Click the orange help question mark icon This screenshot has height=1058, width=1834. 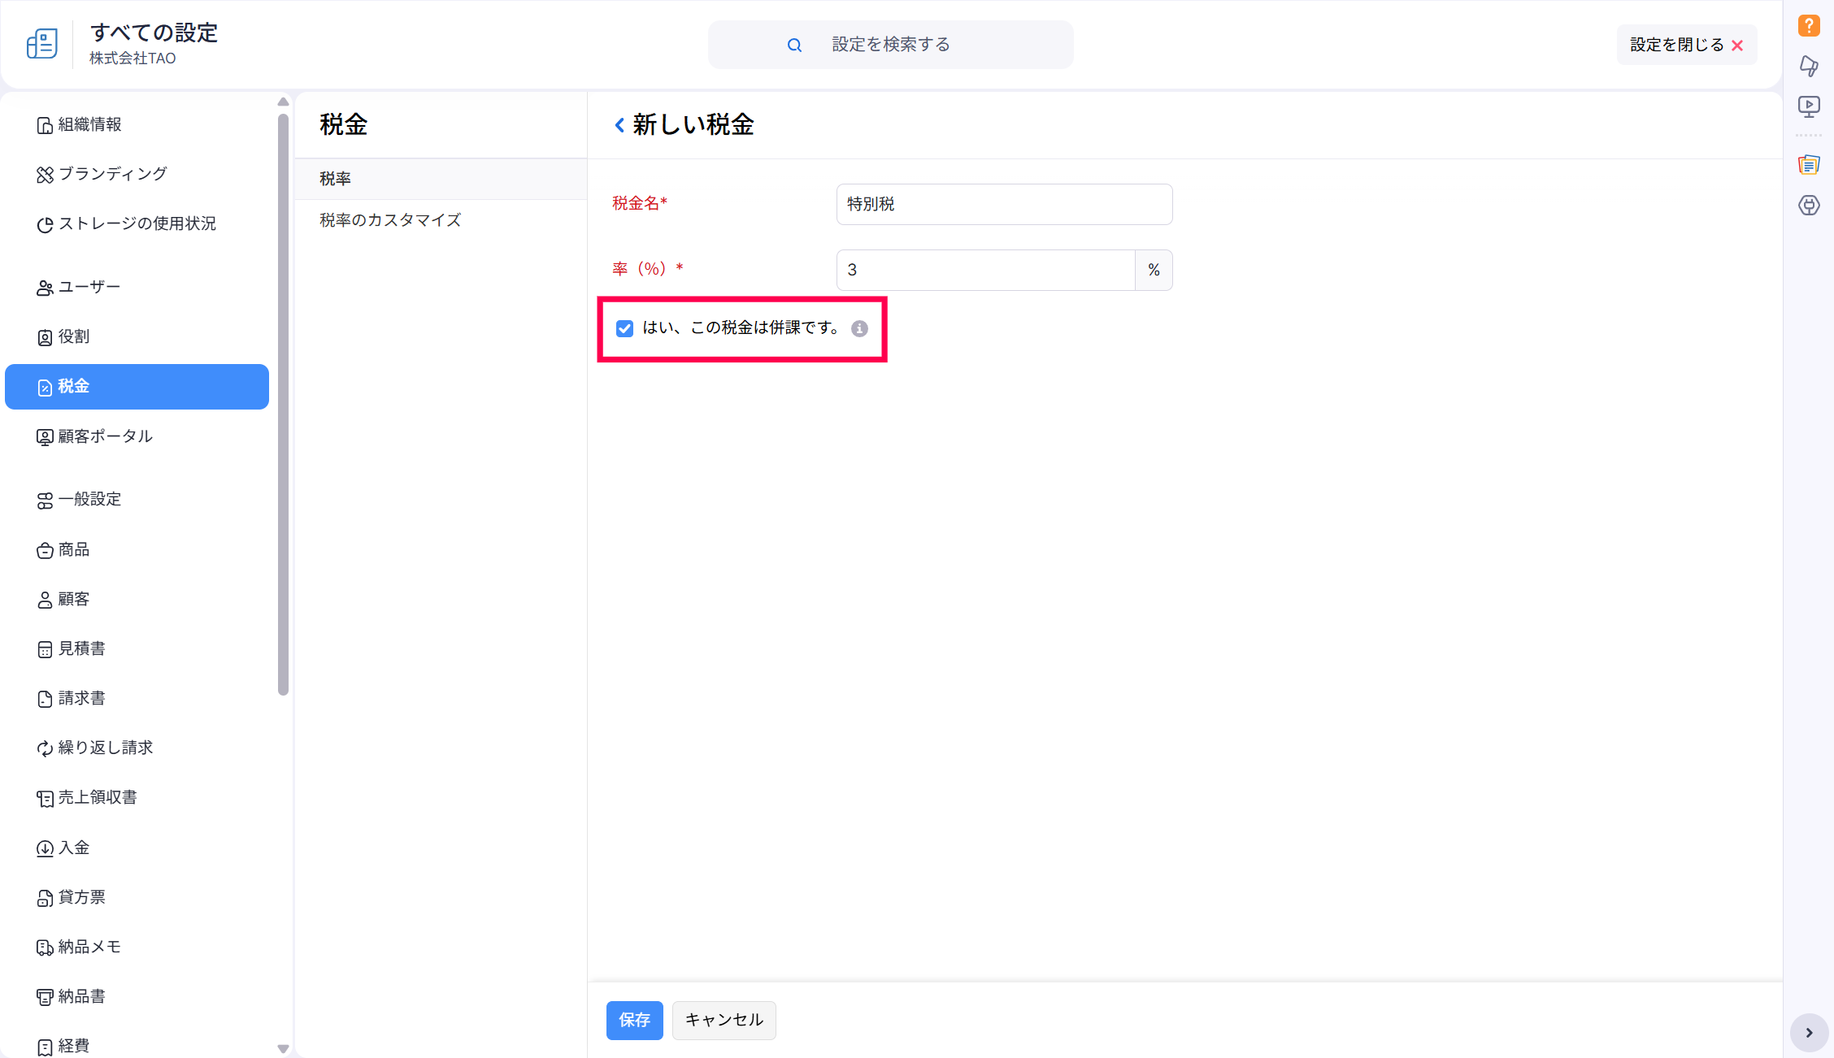pyautogui.click(x=1808, y=25)
